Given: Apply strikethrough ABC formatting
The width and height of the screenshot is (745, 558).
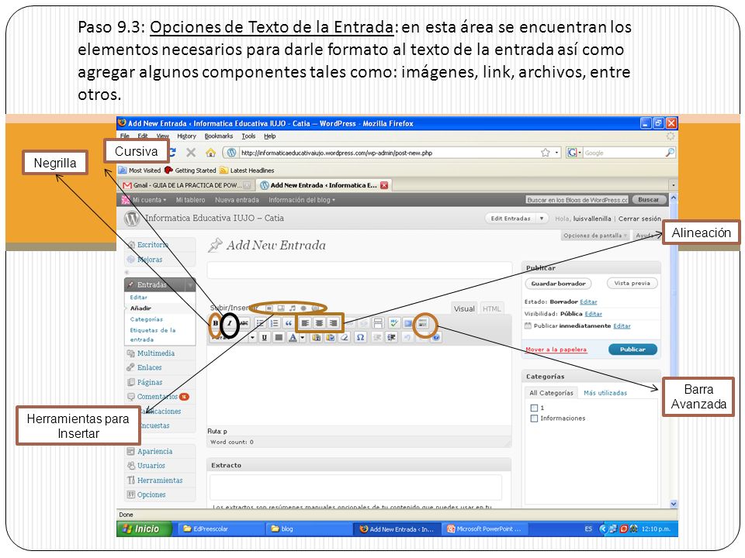Looking at the screenshot, I should (244, 323).
